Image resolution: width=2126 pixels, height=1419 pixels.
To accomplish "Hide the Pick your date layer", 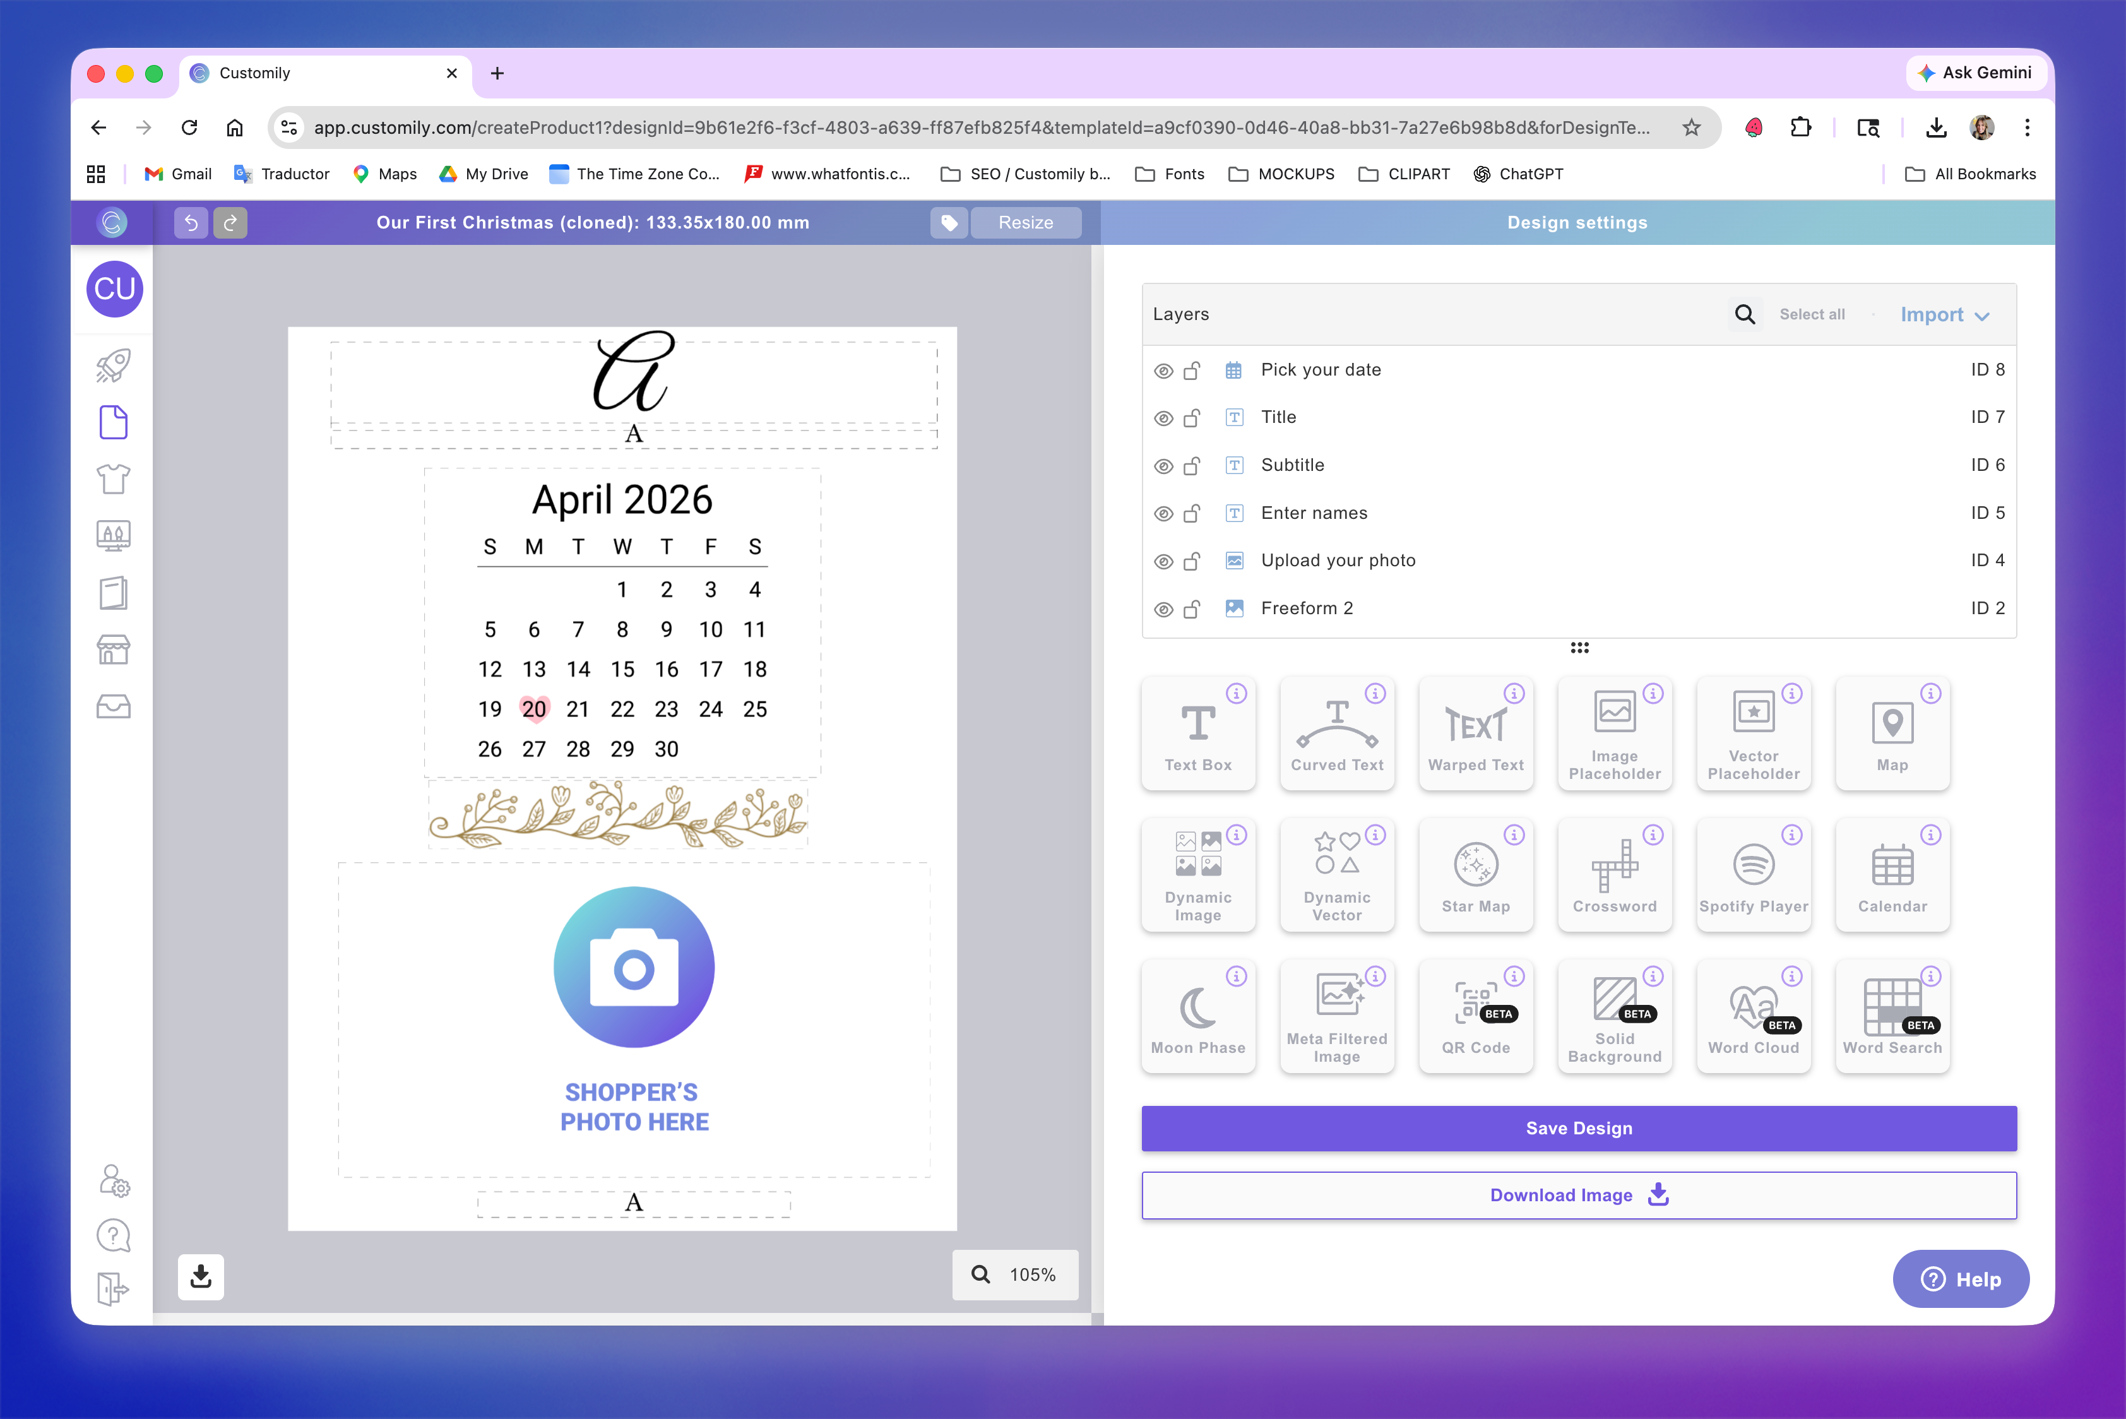I will (x=1163, y=370).
